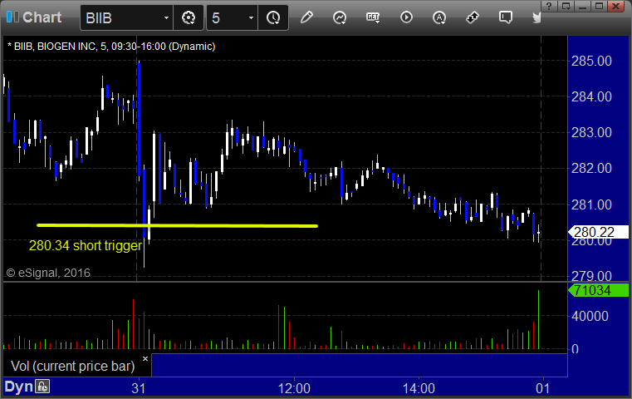Click the Dyn scaling label
The height and width of the screenshot is (399, 632).
[x=18, y=387]
